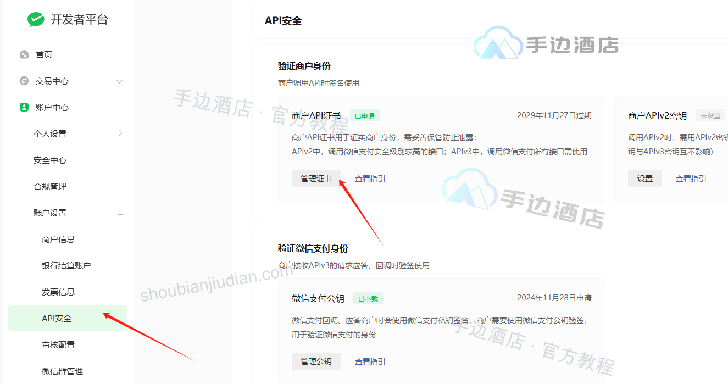Select 账户中心 in the sidebar

[x=52, y=107]
